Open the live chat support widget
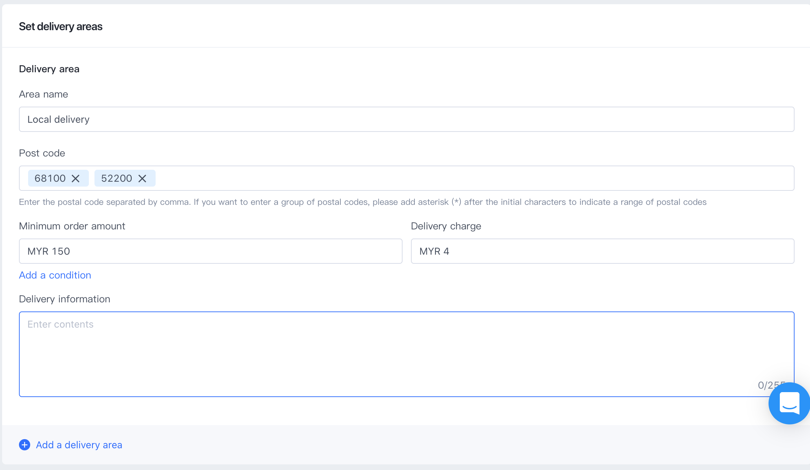 (x=789, y=403)
